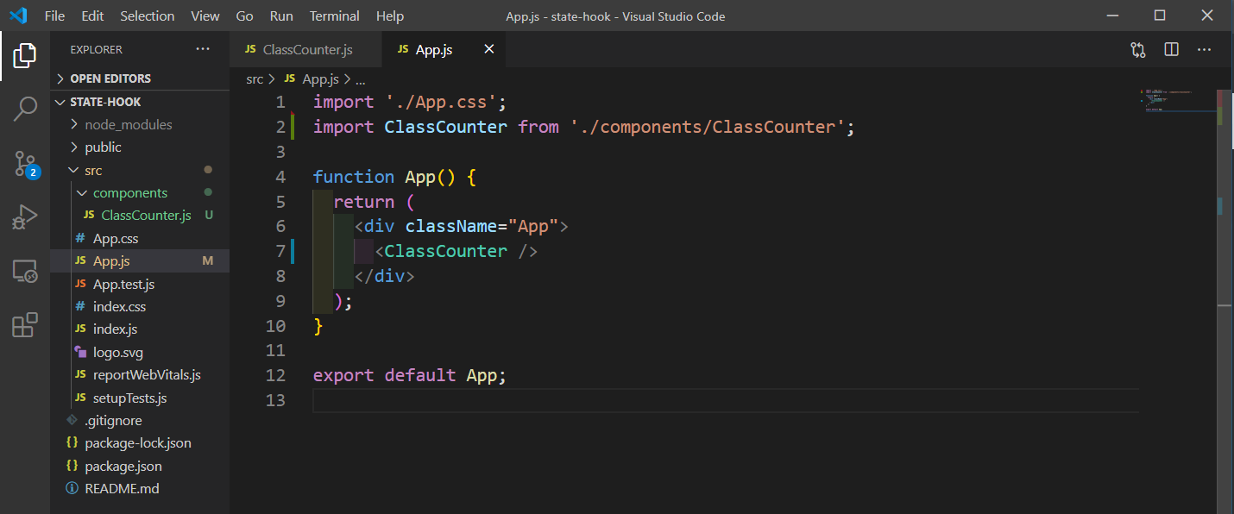Open the Run menu
The image size is (1234, 514).
click(x=281, y=16)
